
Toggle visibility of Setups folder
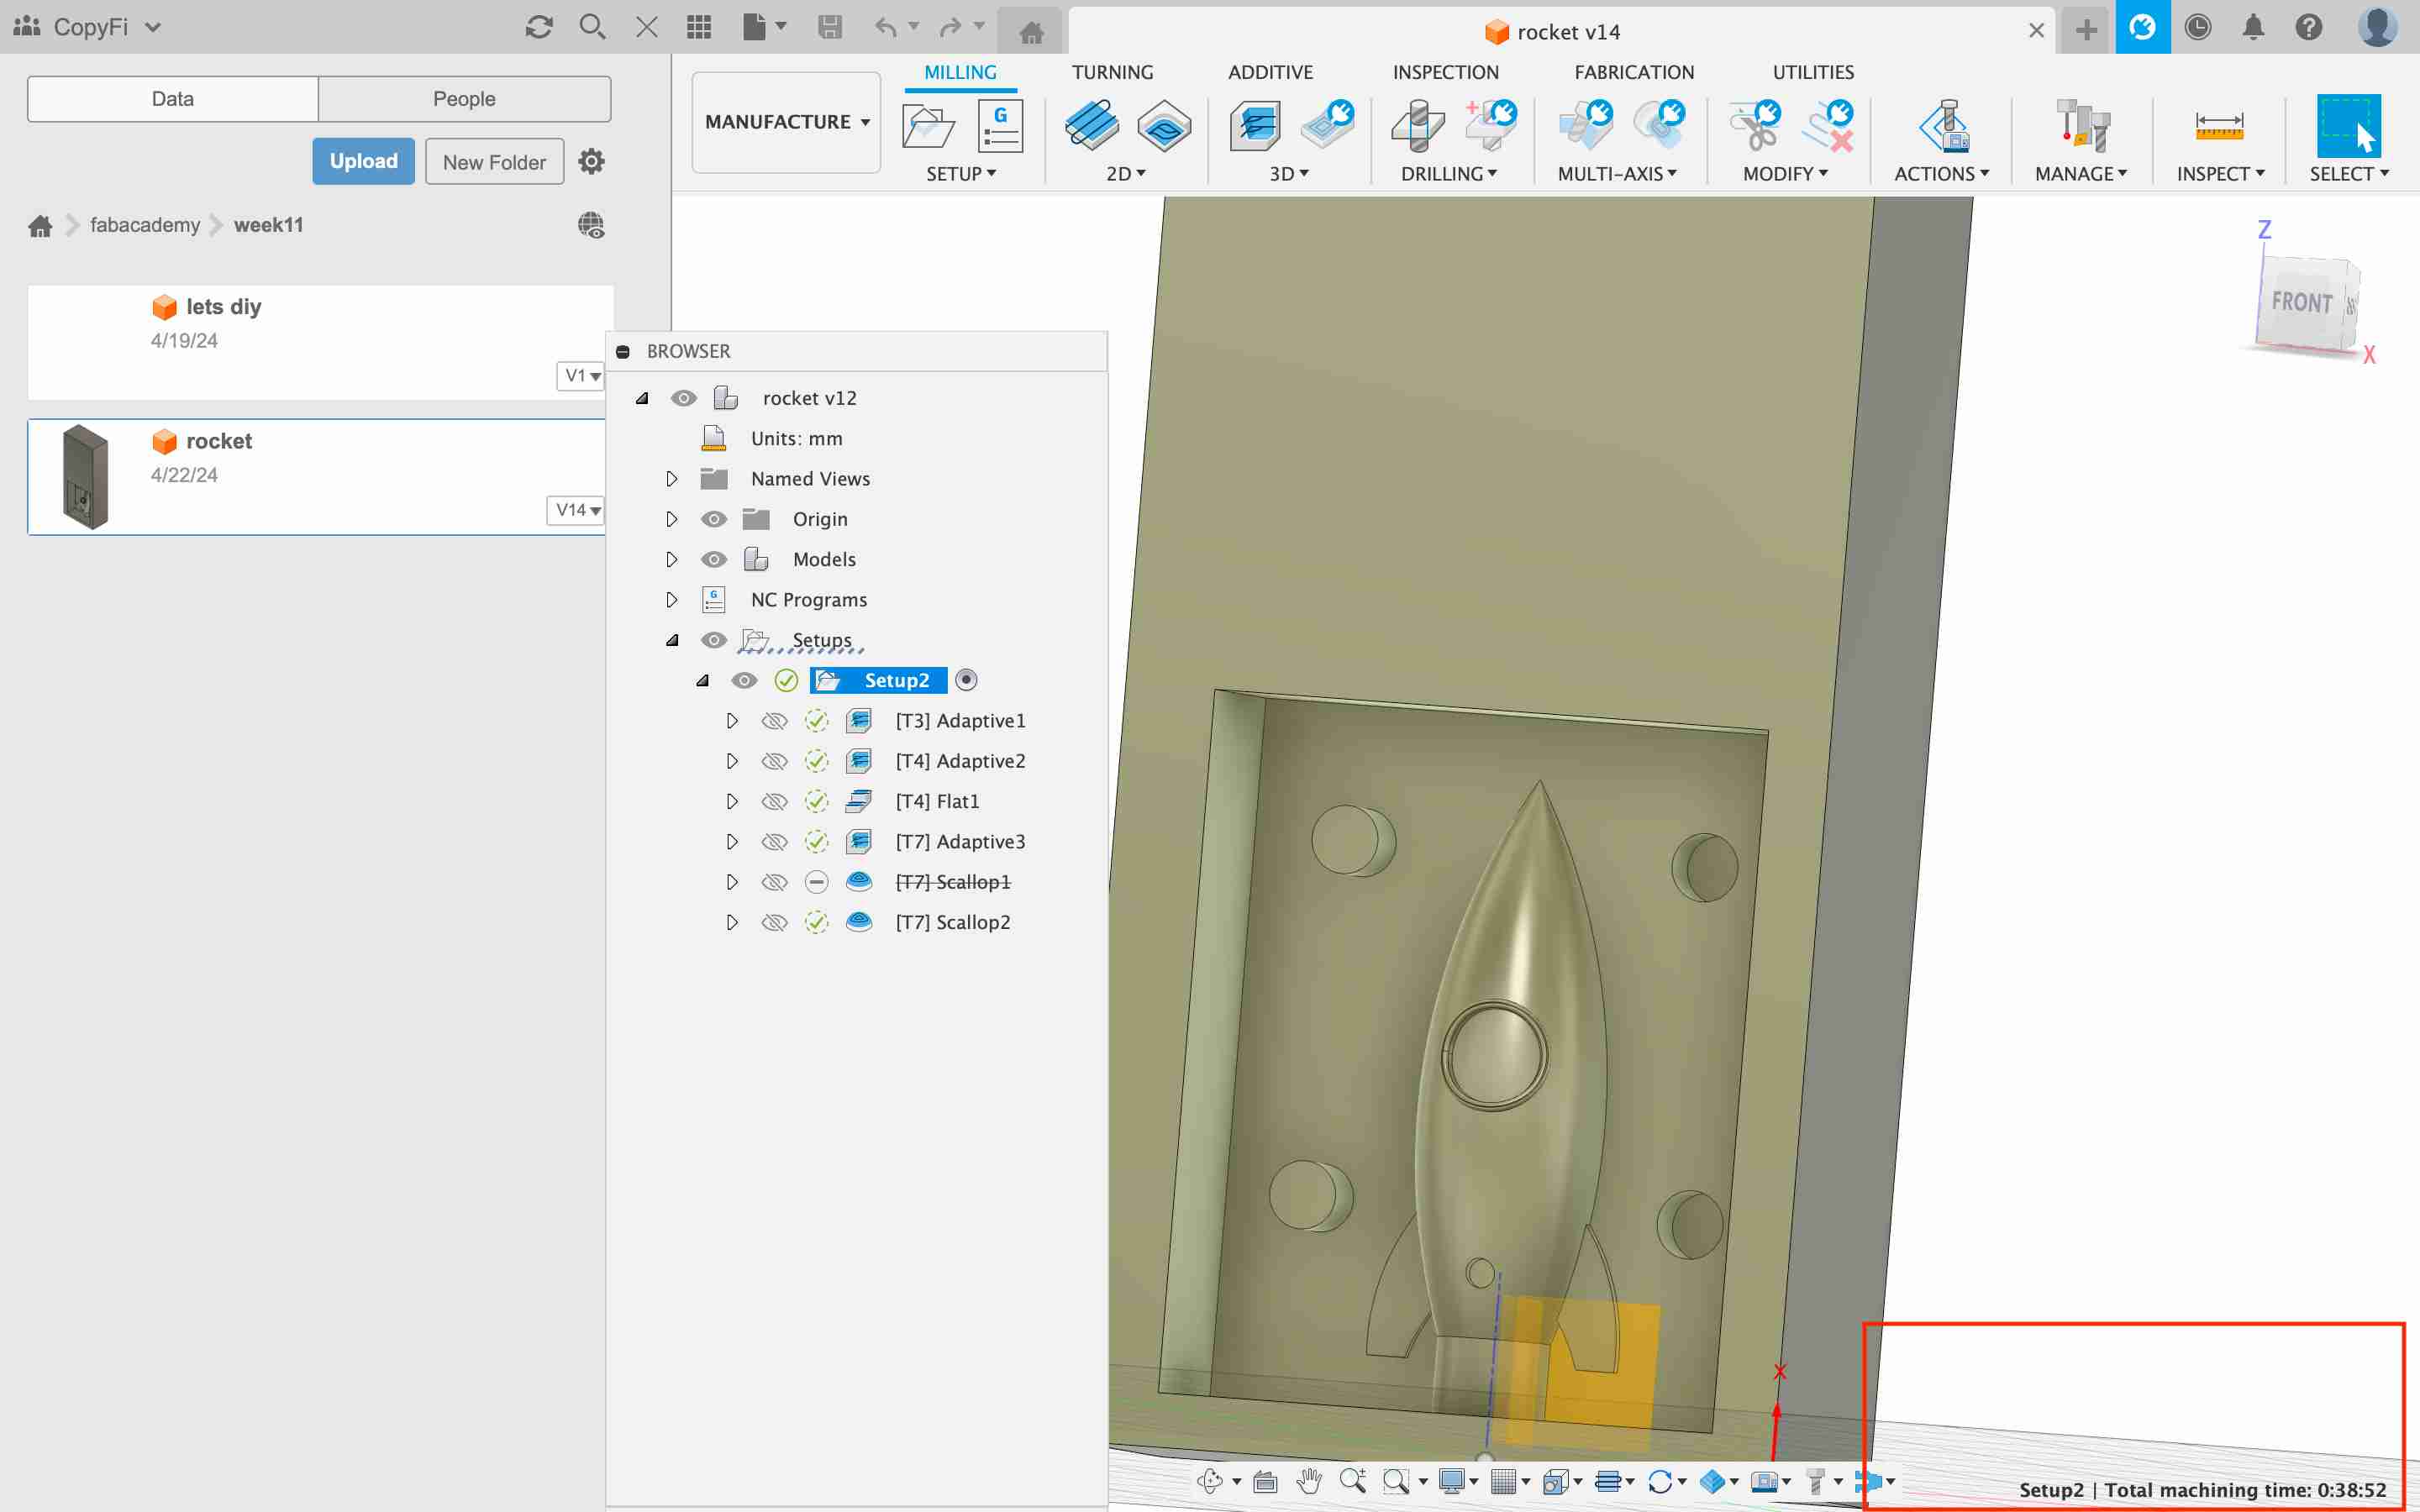click(714, 640)
